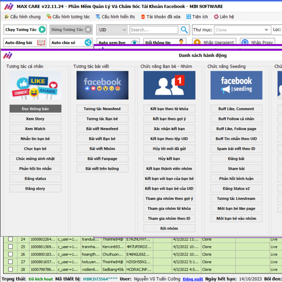The height and width of the screenshot is (282, 282).
Task: Tick the checkbox for row 28
Action: (10, 269)
